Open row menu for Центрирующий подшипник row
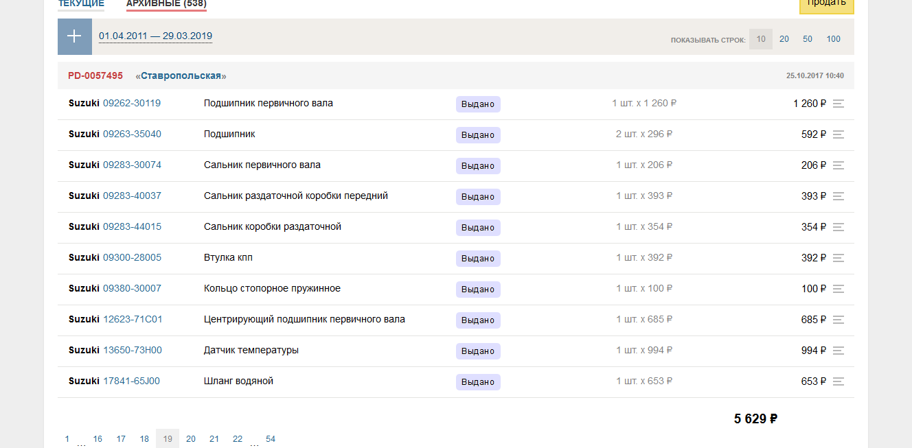The image size is (912, 448). click(x=838, y=320)
